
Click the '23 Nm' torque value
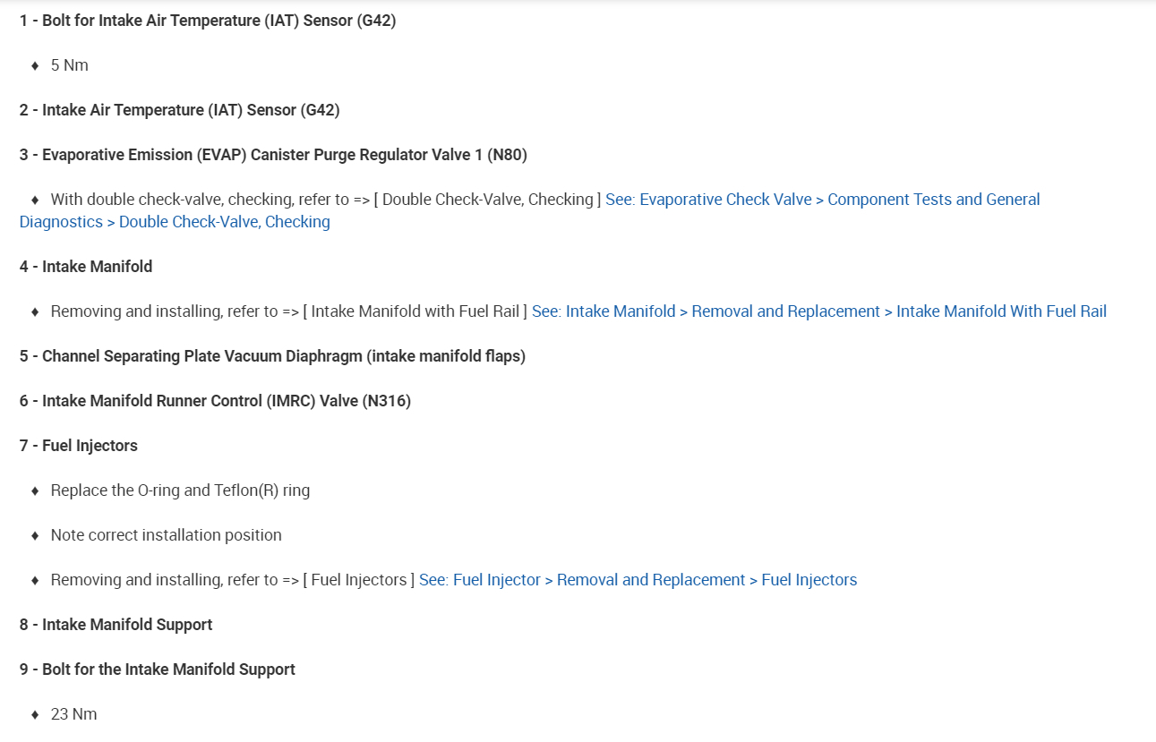pos(73,714)
